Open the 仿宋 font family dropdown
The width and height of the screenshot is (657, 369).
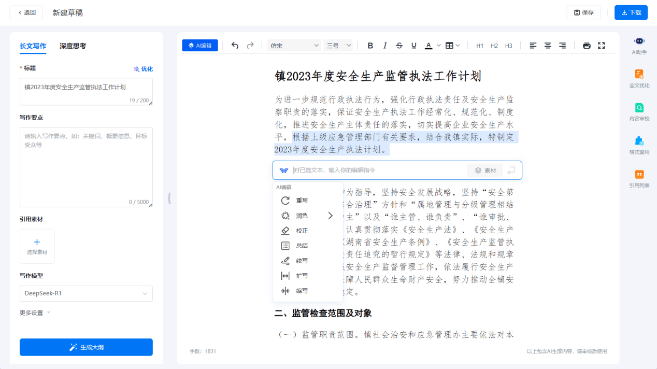pyautogui.click(x=294, y=46)
